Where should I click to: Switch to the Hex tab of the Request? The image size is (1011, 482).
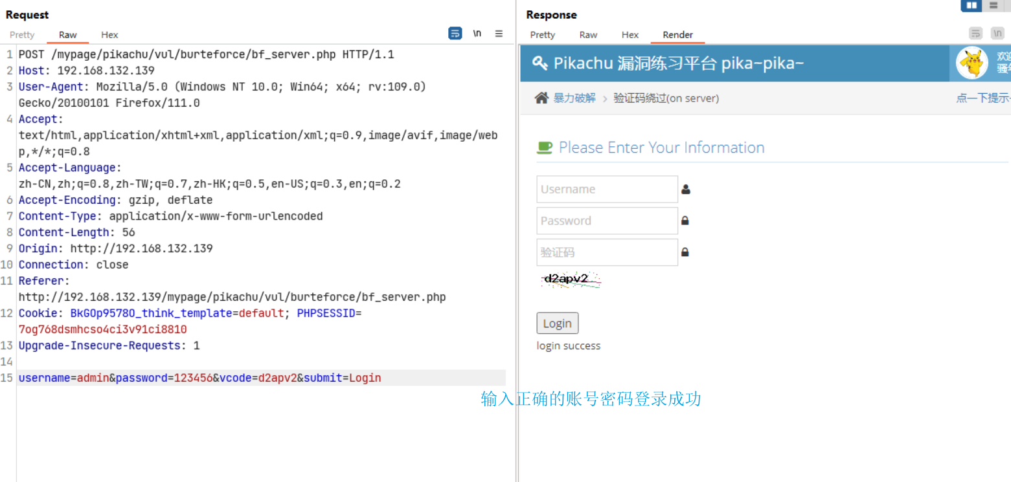[109, 34]
